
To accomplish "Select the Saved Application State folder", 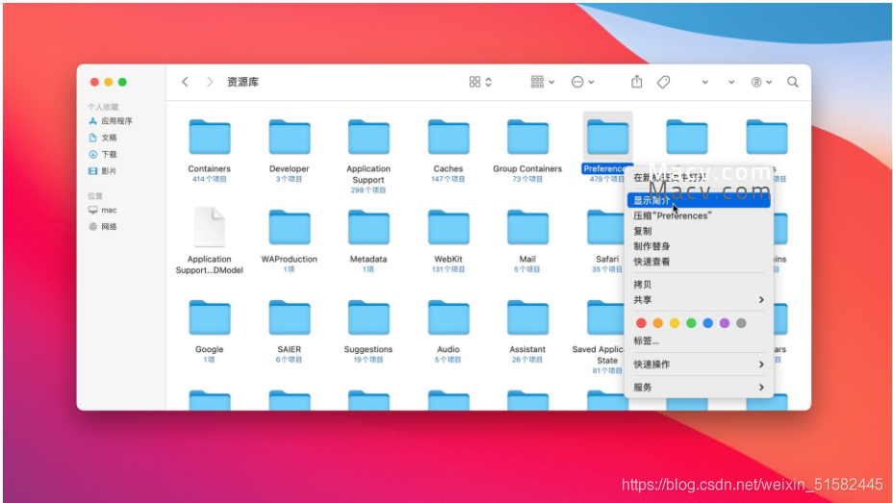I will point(606,317).
